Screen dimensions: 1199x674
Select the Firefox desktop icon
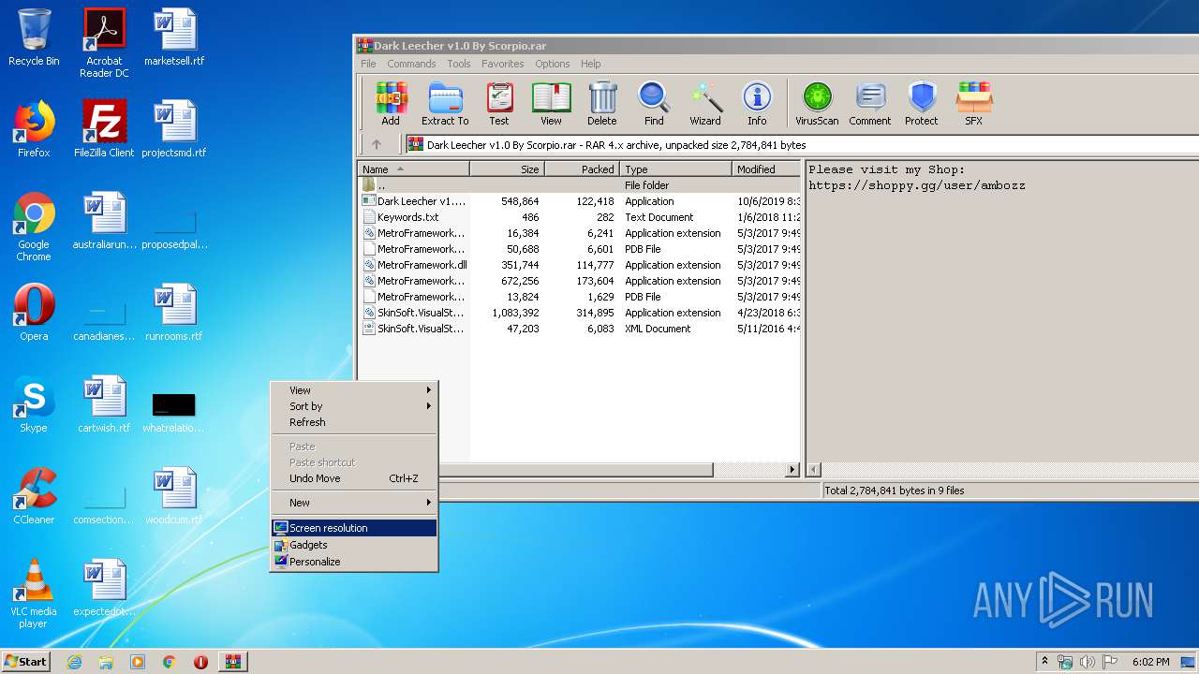pyautogui.click(x=34, y=129)
